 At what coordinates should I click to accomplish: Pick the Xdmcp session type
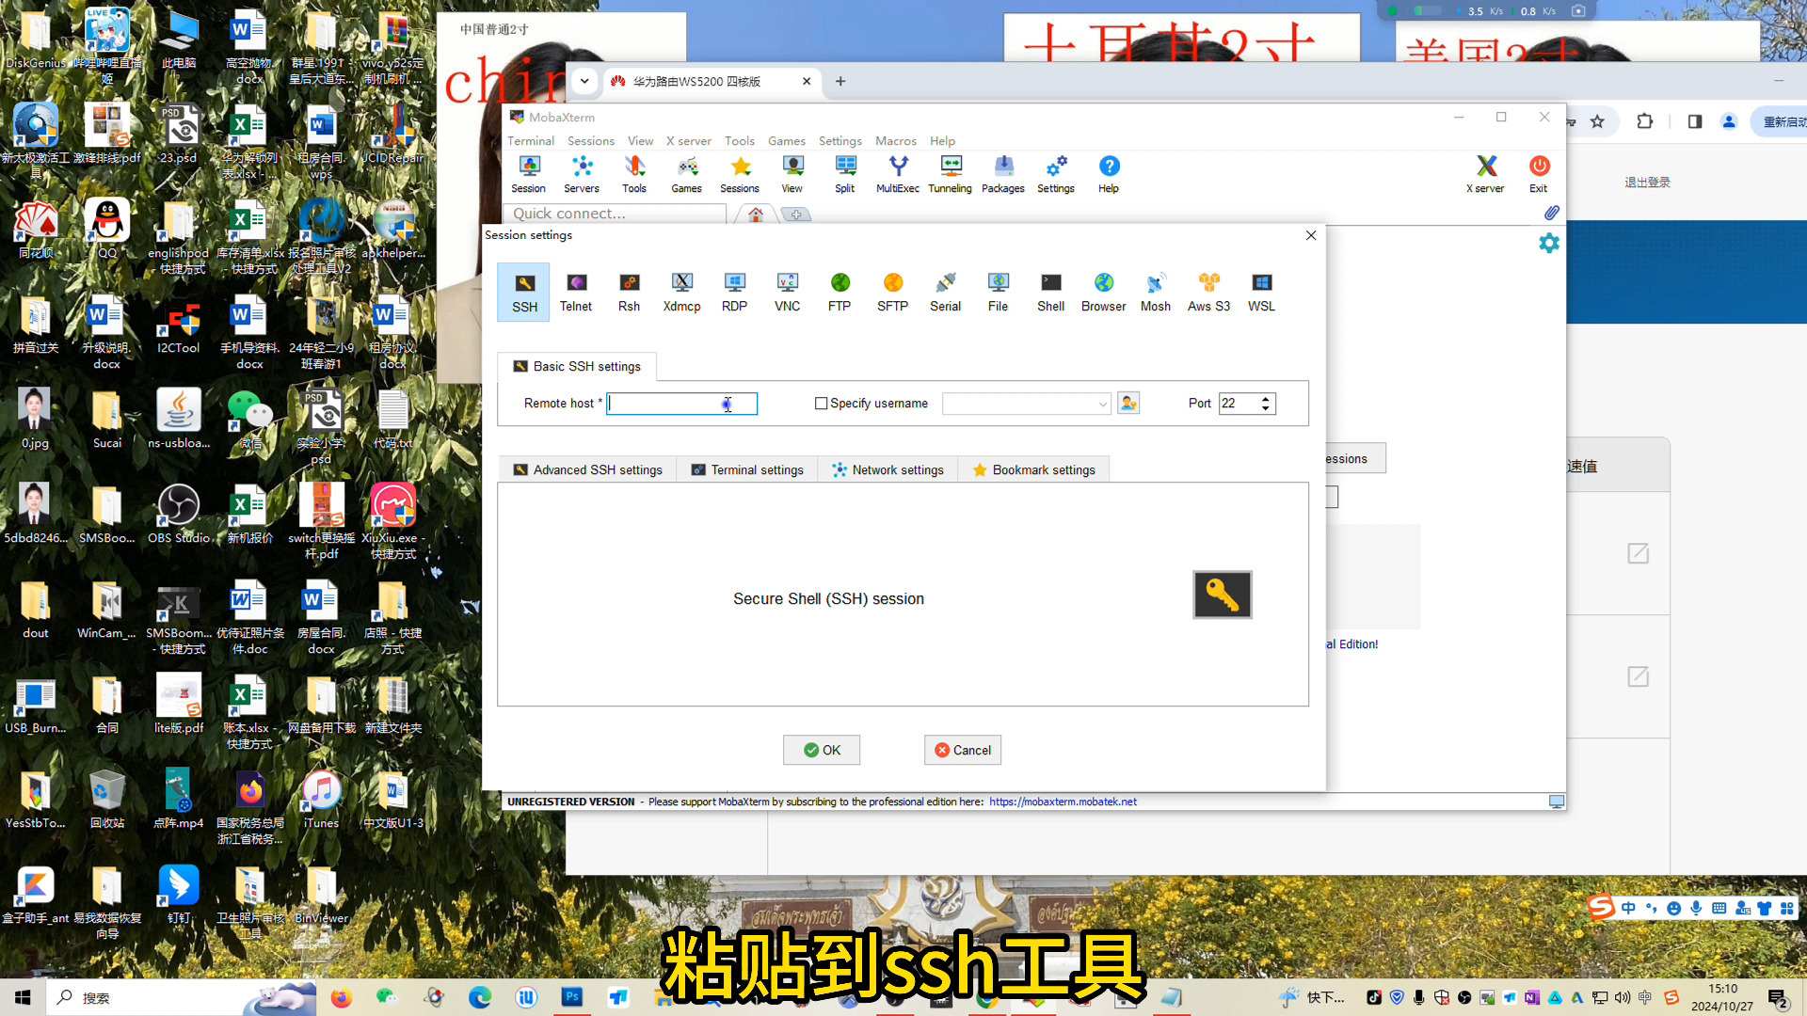pos(681,292)
